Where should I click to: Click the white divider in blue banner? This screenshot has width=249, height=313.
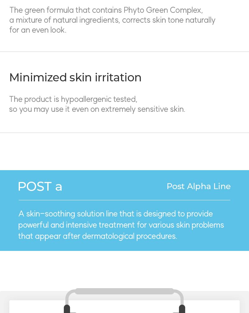point(125,200)
